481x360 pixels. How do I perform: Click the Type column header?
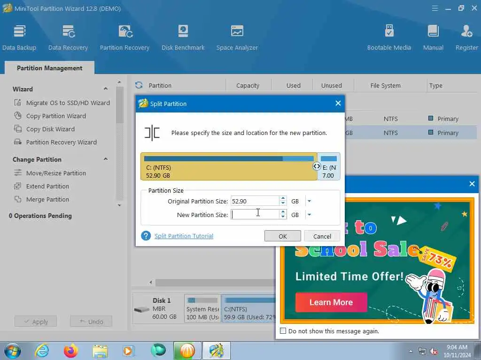point(436,86)
